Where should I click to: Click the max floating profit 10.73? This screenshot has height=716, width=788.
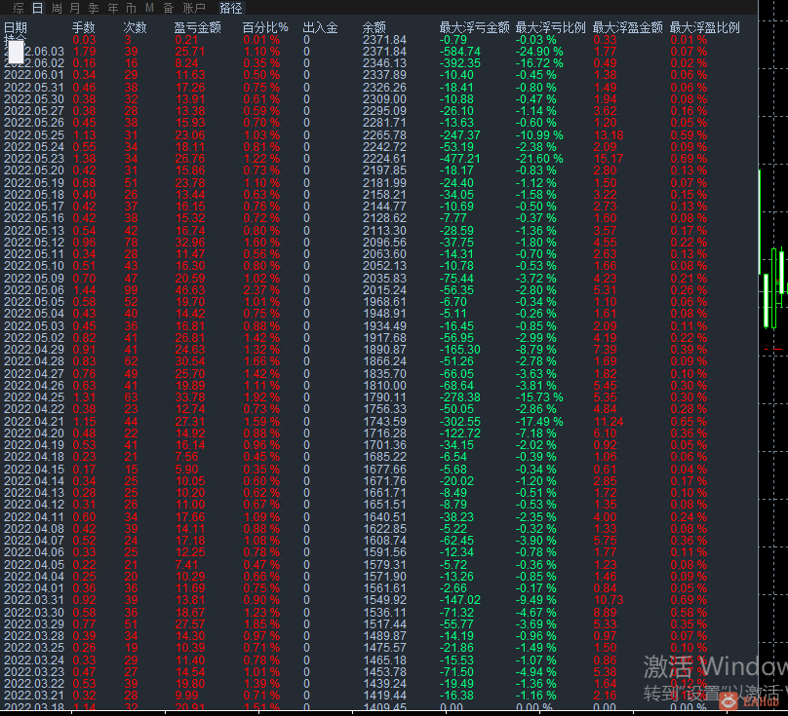point(609,600)
